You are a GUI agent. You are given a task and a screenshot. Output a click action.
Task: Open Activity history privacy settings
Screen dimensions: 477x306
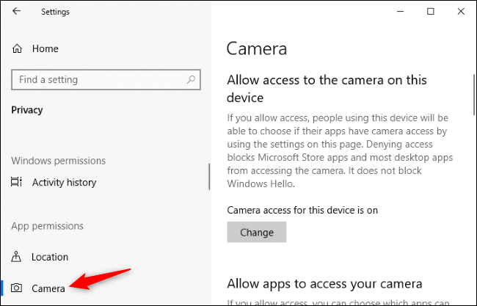click(64, 182)
